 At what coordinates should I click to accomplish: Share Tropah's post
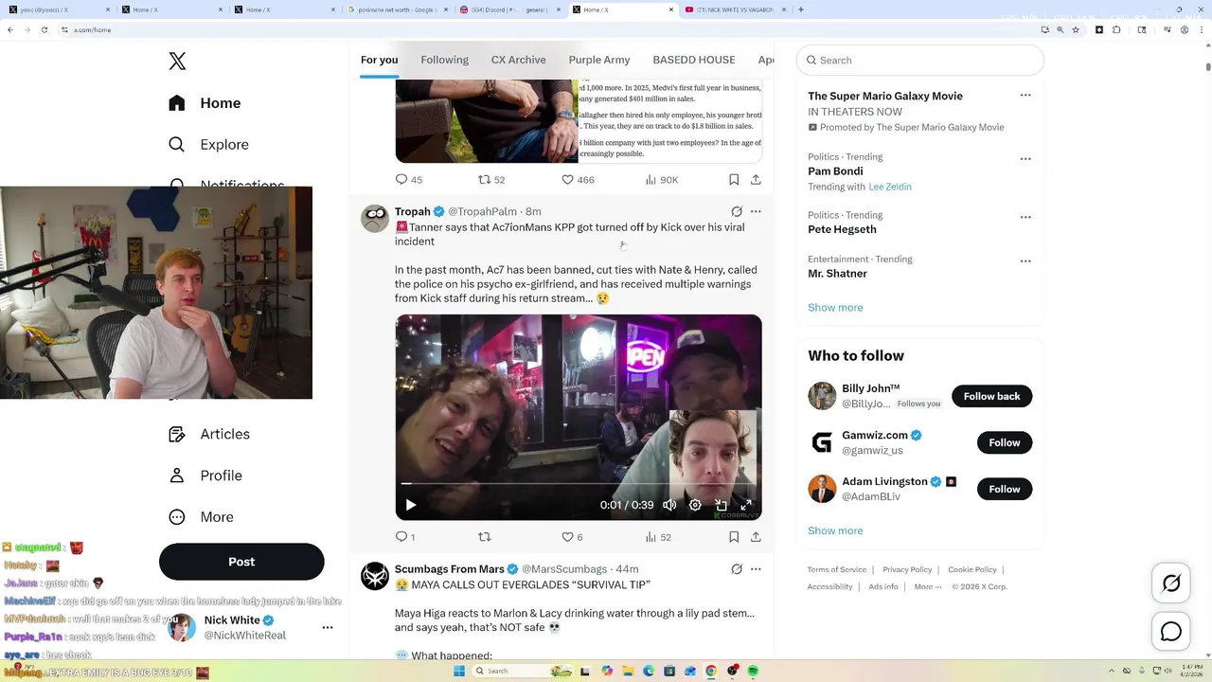[756, 537]
